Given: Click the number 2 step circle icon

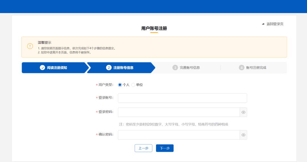Looking at the screenshot, I should point(109,68).
